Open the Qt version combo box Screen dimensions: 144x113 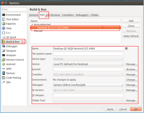coord(88,90)
